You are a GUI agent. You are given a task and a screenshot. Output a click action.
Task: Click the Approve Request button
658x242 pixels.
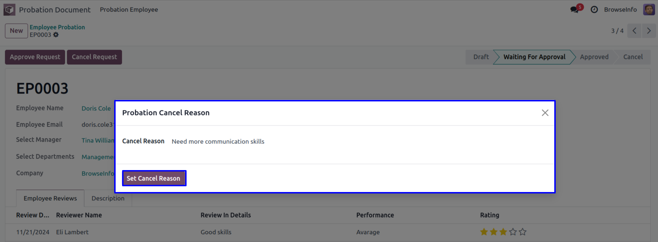pos(35,57)
